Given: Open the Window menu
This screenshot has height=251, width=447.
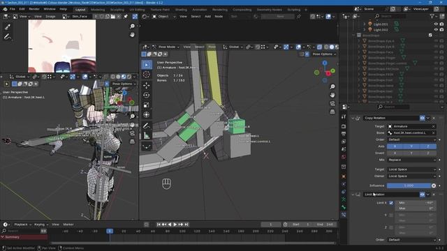Looking at the screenshot, I should point(50,9).
